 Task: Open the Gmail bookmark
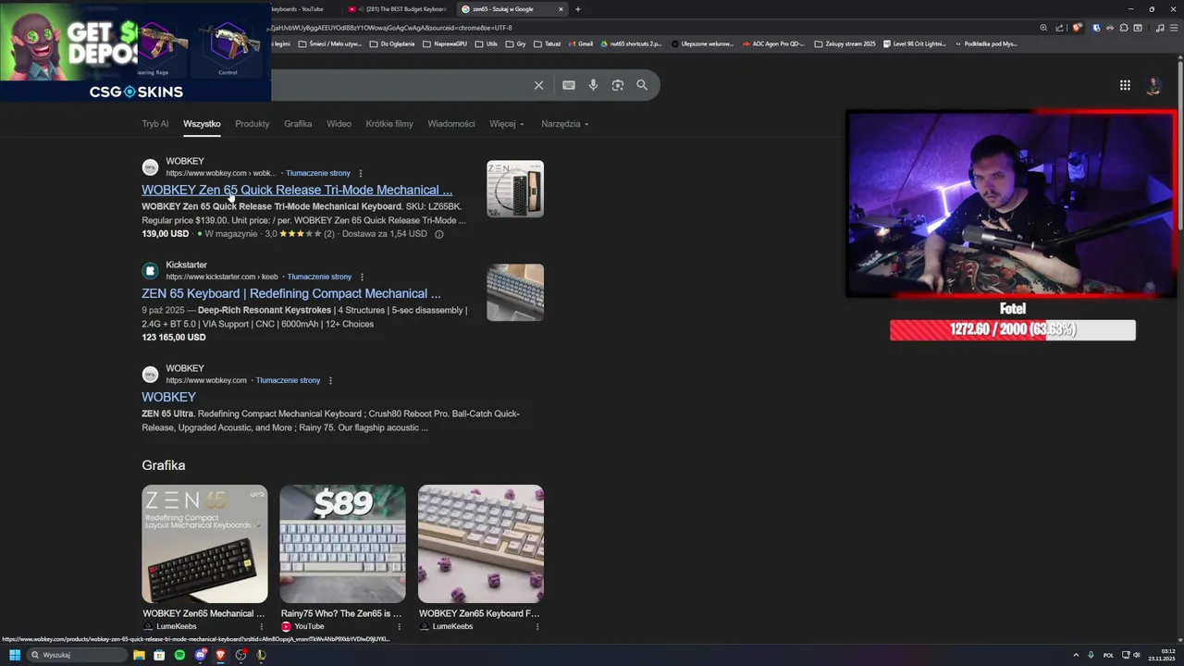click(x=580, y=43)
